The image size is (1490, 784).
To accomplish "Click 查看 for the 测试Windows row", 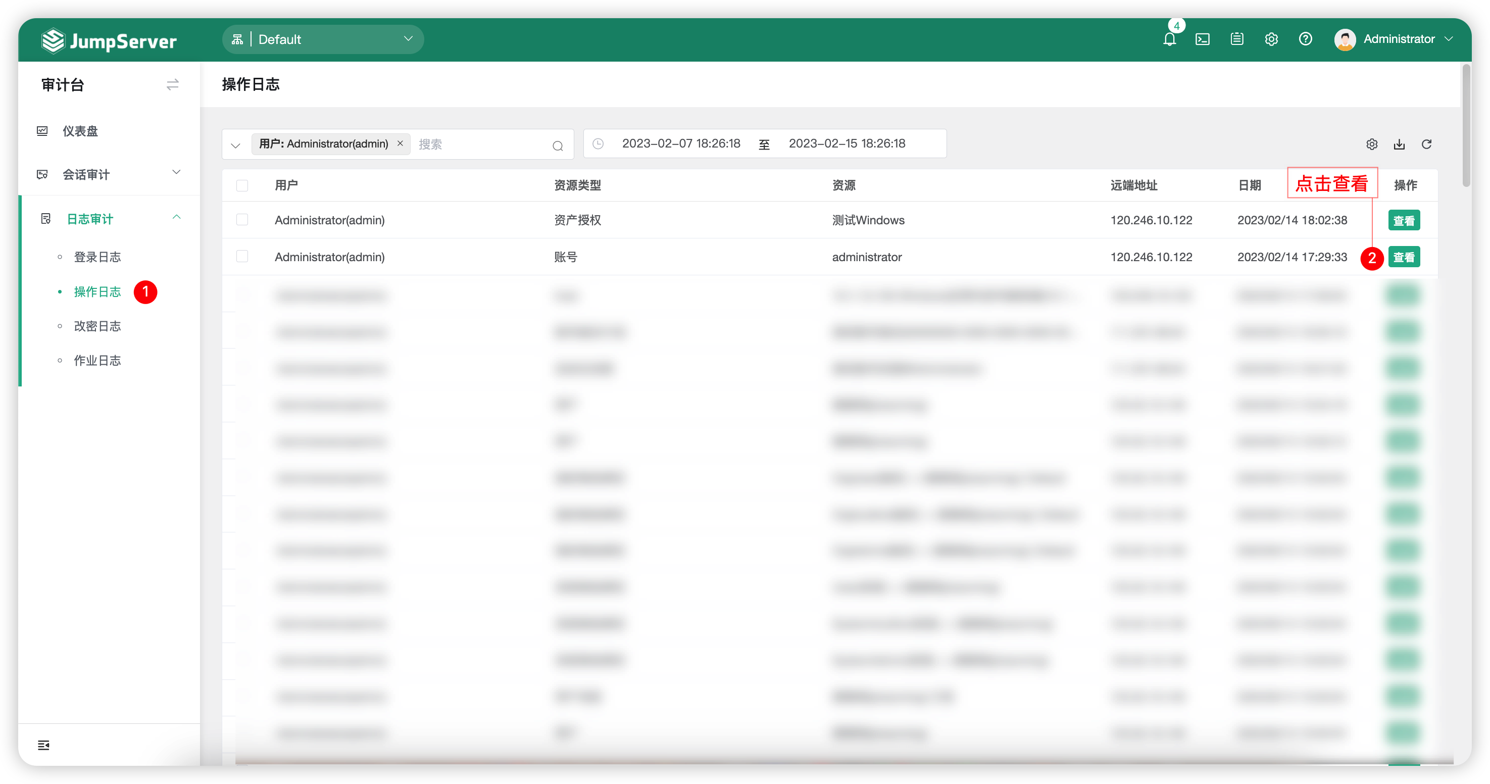I will pyautogui.click(x=1403, y=220).
